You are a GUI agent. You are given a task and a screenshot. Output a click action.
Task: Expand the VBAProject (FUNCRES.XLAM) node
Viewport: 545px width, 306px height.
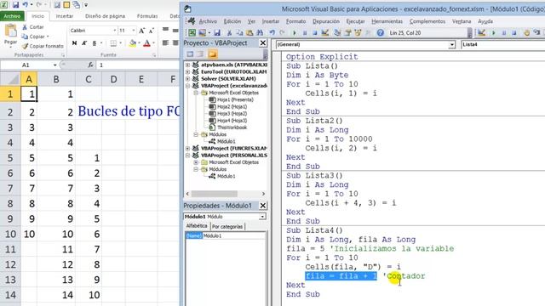[187, 149]
